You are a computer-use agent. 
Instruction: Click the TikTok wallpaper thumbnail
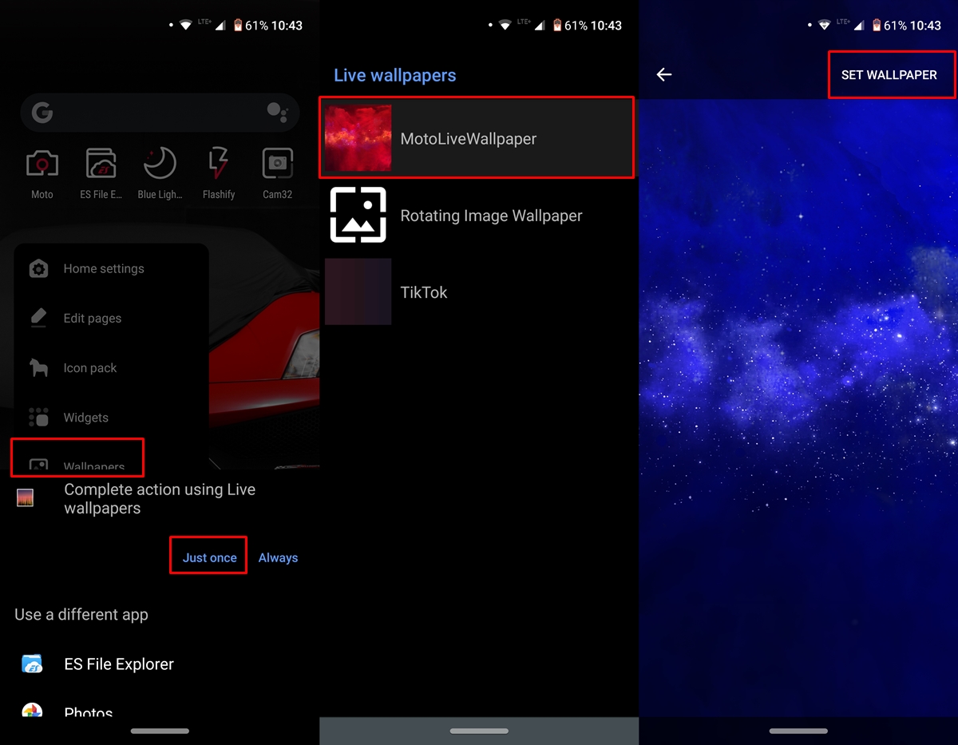pos(358,291)
